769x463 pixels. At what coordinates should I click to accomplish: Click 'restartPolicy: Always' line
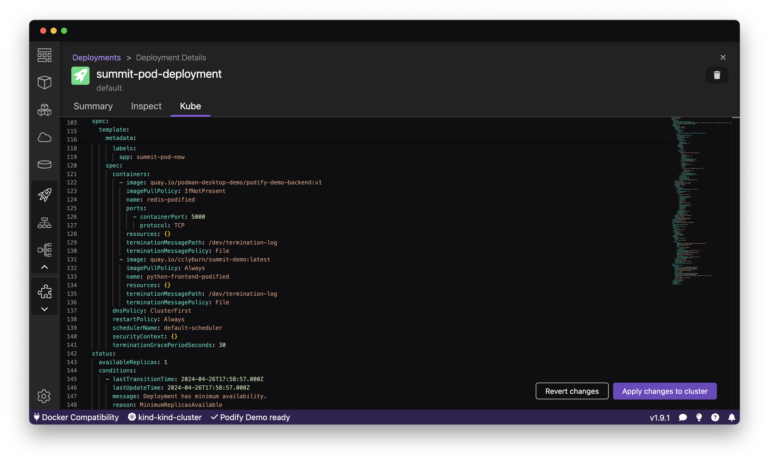148,319
